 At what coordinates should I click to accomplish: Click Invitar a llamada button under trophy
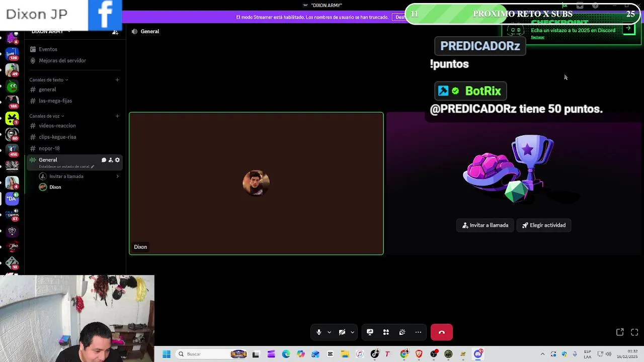tap(486, 225)
